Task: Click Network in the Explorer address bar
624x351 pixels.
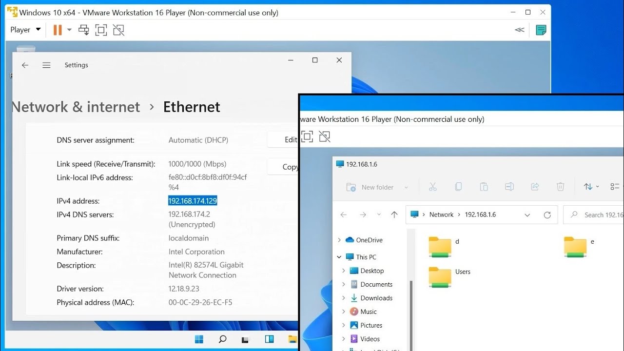Action: tap(441, 214)
